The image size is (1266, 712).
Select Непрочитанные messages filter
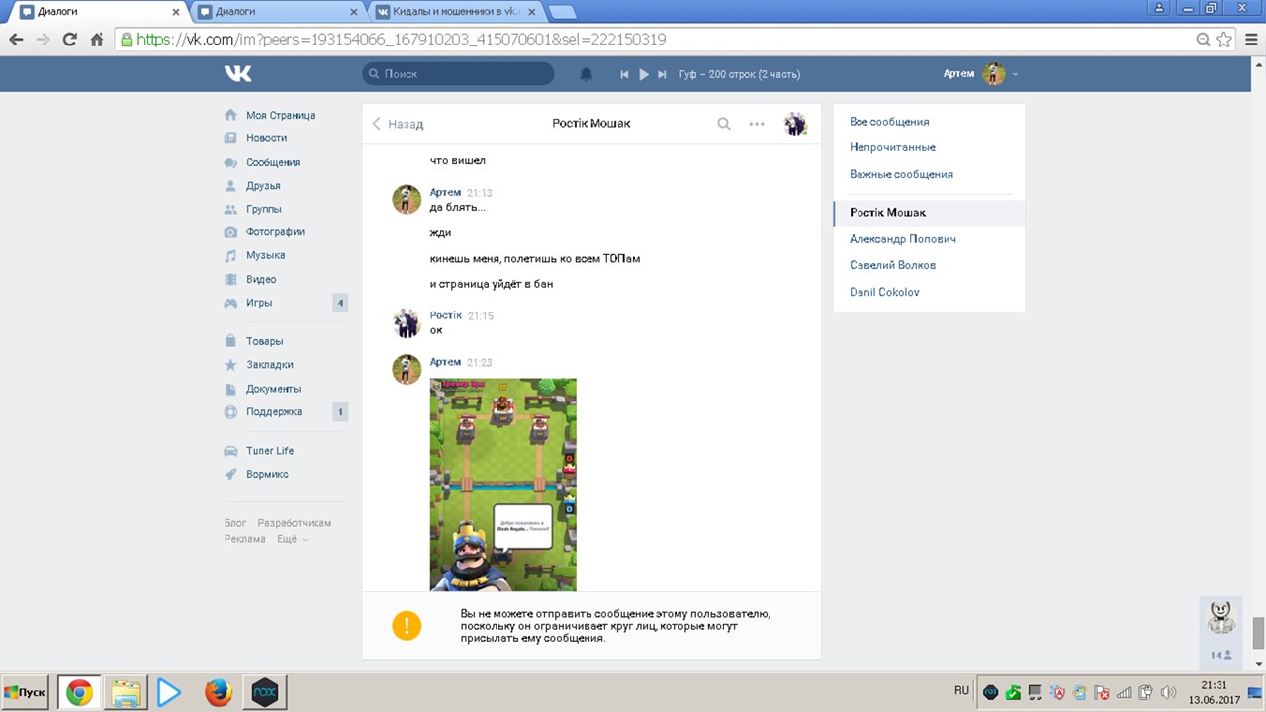[x=892, y=147]
